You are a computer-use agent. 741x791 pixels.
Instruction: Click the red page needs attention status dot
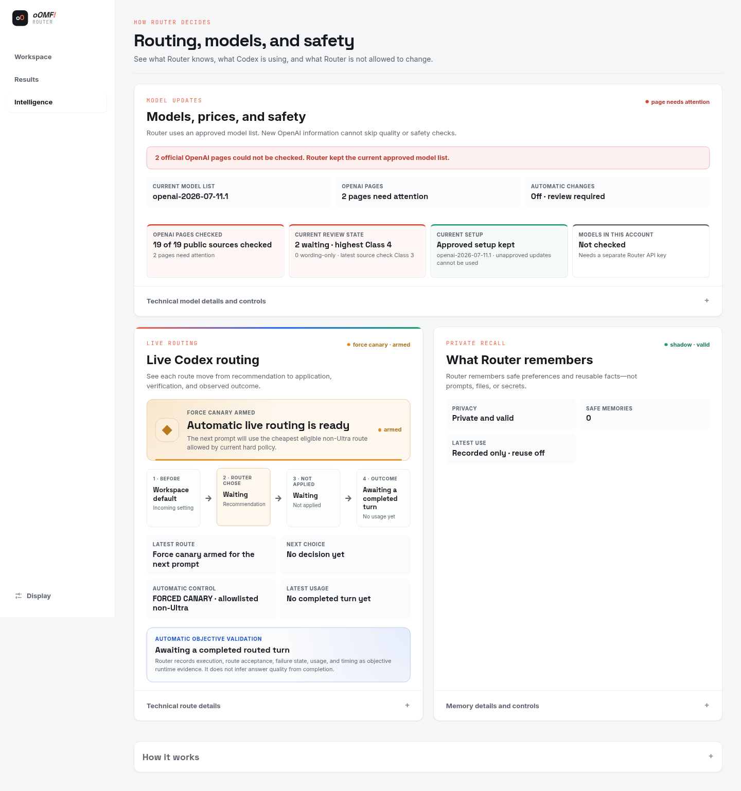coord(647,102)
